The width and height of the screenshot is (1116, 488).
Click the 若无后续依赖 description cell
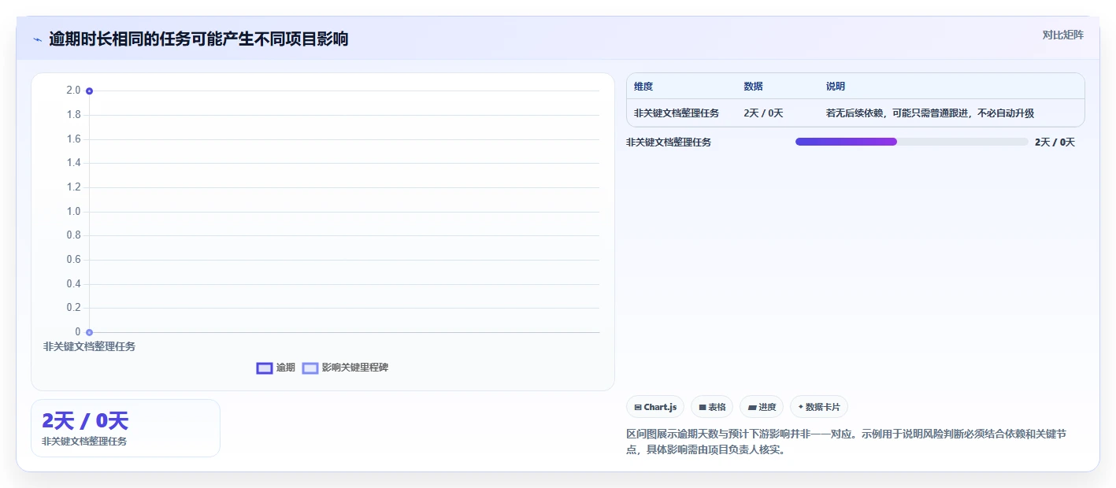[930, 113]
